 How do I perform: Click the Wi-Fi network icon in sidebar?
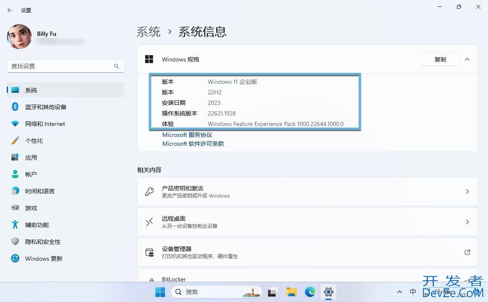(15, 124)
